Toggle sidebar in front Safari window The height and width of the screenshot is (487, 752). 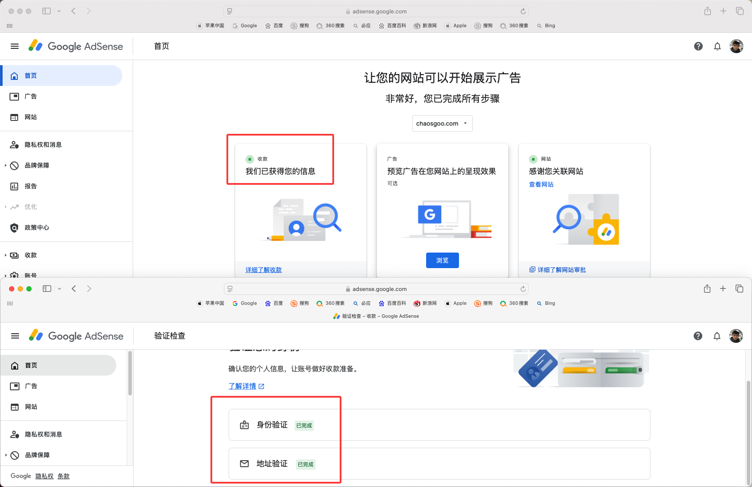(x=47, y=288)
